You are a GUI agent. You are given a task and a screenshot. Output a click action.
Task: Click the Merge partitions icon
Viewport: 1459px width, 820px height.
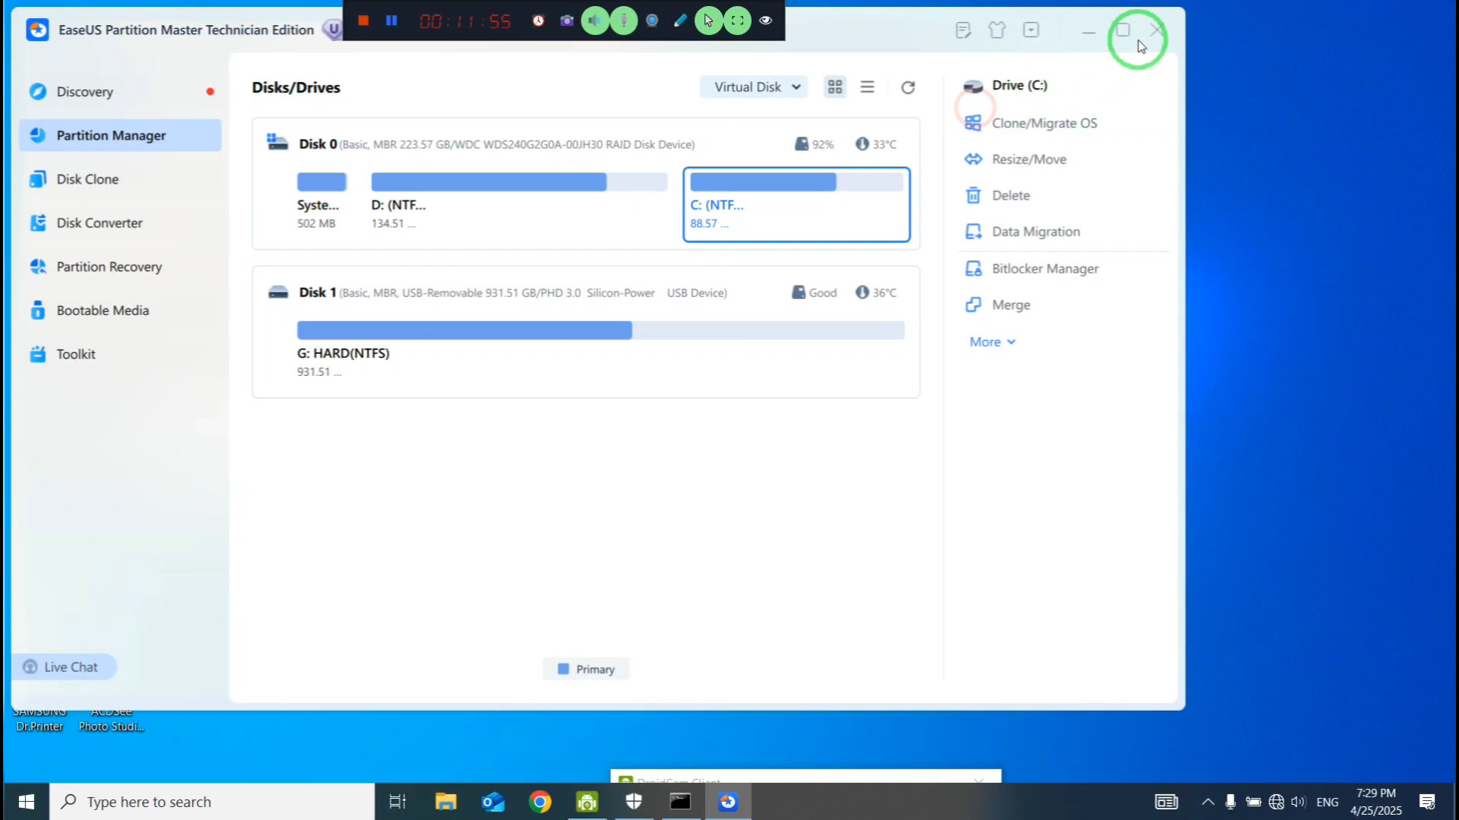(973, 305)
